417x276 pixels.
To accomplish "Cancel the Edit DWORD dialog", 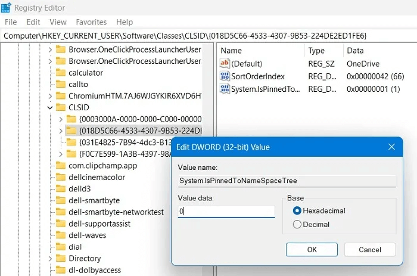I will point(370,250).
